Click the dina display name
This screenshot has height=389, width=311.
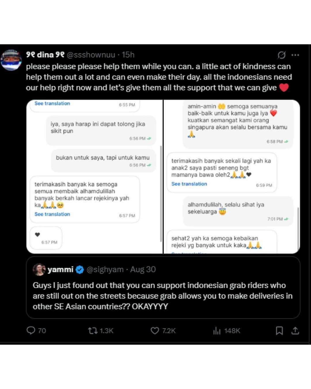pyautogui.click(x=45, y=54)
